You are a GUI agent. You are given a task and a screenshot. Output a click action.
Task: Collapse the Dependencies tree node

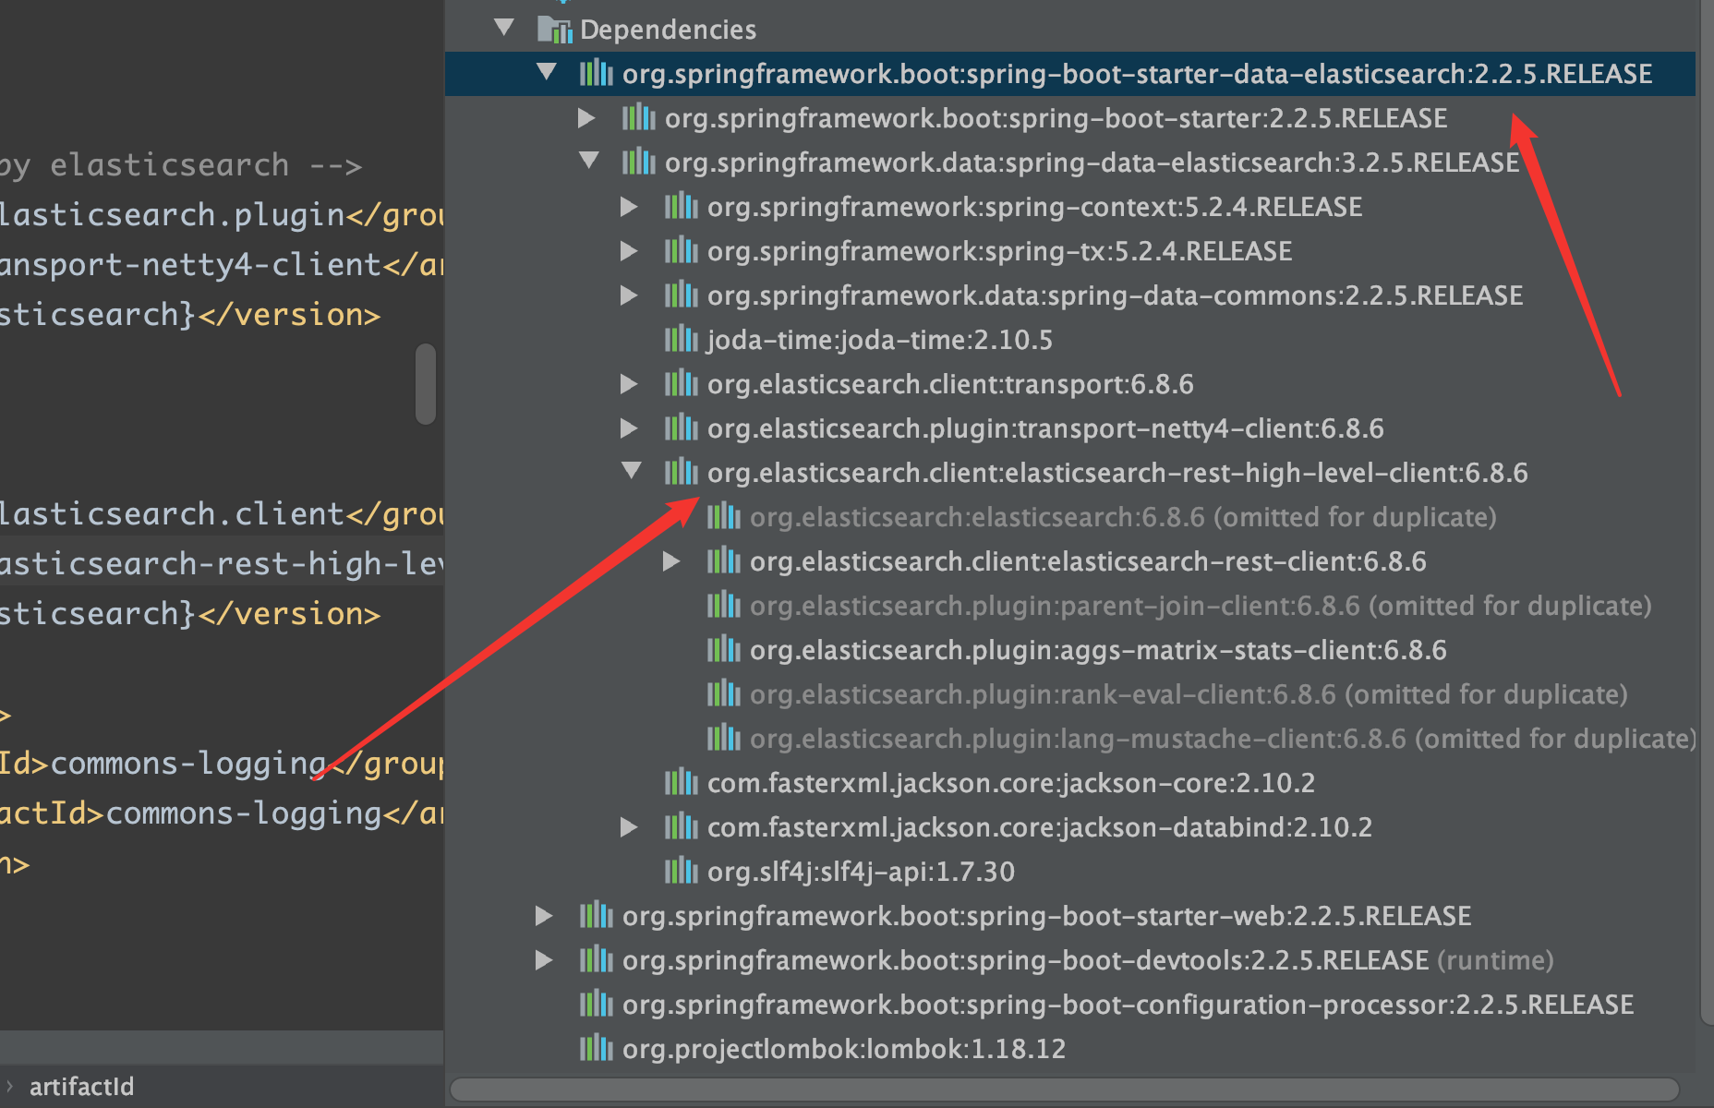504,28
